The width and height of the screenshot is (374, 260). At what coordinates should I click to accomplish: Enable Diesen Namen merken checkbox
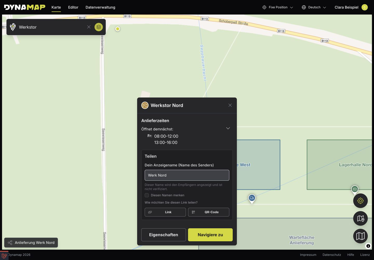click(147, 195)
